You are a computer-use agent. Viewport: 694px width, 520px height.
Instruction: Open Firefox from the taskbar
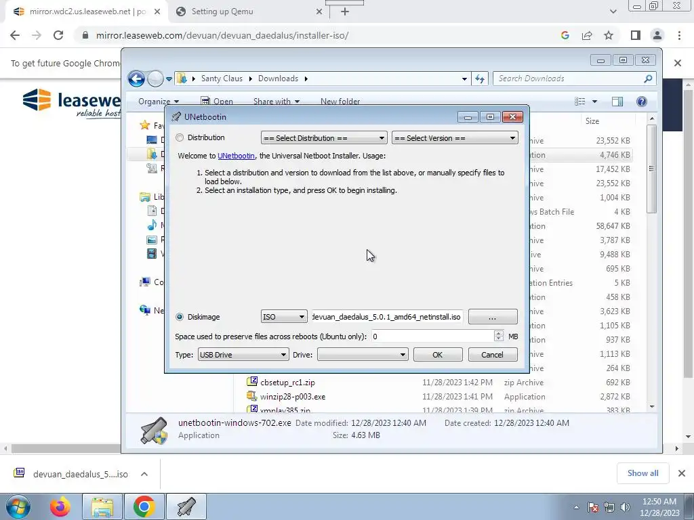click(60, 506)
